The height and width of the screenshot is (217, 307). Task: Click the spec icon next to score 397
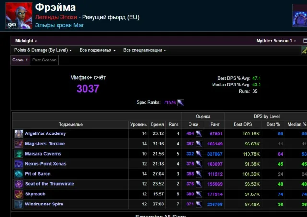(199, 144)
